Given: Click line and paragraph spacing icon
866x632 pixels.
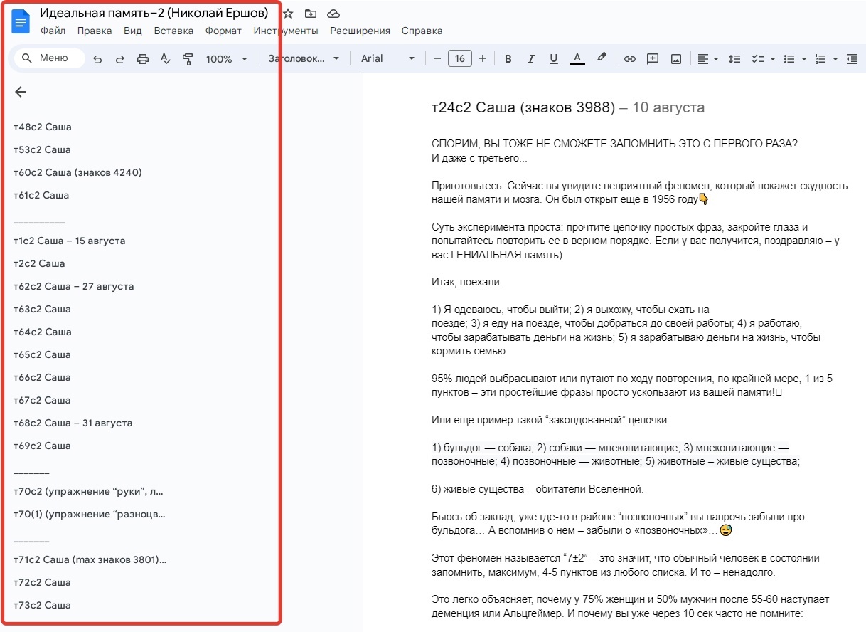Looking at the screenshot, I should (736, 59).
